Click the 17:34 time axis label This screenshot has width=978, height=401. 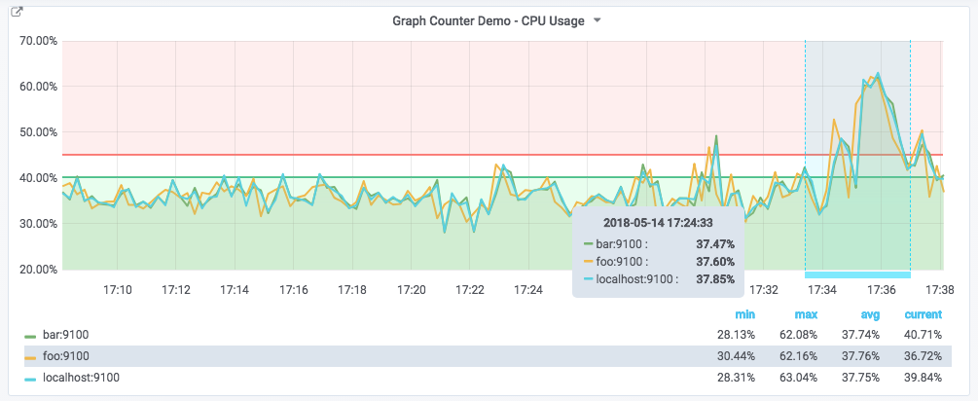pos(822,290)
